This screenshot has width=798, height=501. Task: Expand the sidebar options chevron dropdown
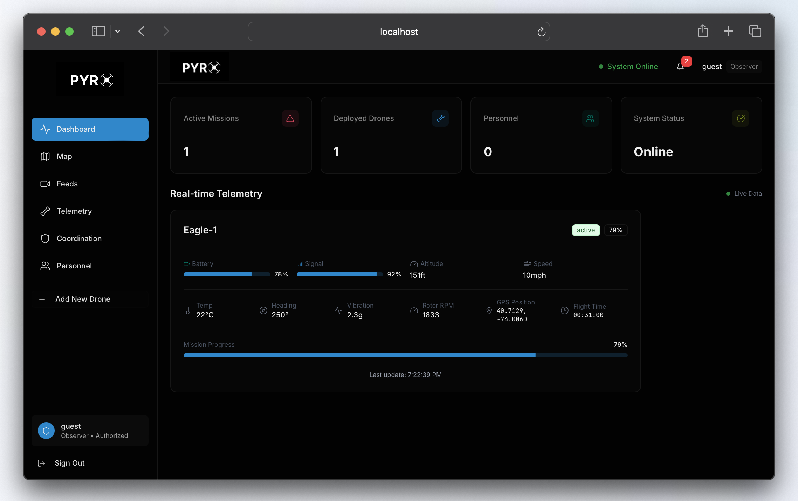118,32
